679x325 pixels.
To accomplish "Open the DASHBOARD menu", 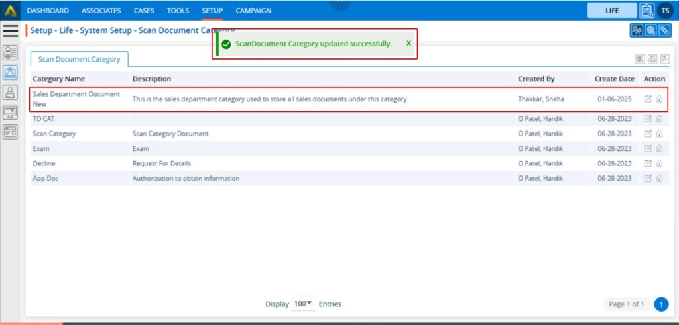I will click(x=48, y=11).
